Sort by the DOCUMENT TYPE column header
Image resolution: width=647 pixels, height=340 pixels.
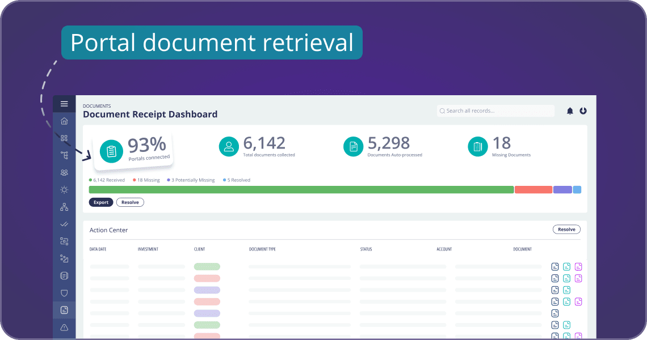pyautogui.click(x=262, y=249)
